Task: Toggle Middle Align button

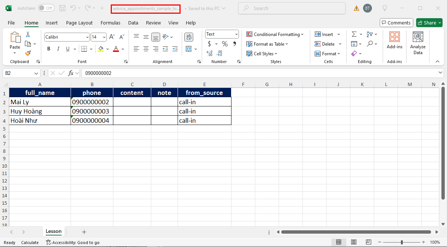Action: pos(146,37)
